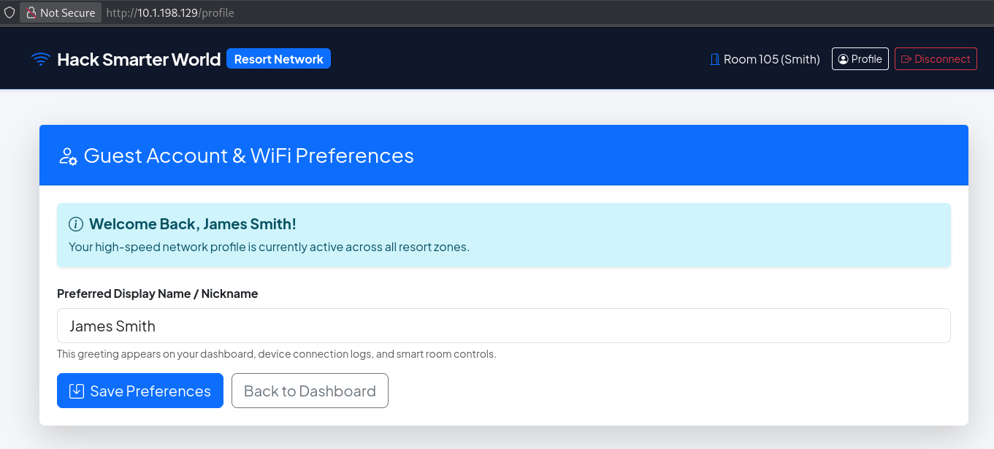Click the door icon beside Room 105

coord(715,59)
